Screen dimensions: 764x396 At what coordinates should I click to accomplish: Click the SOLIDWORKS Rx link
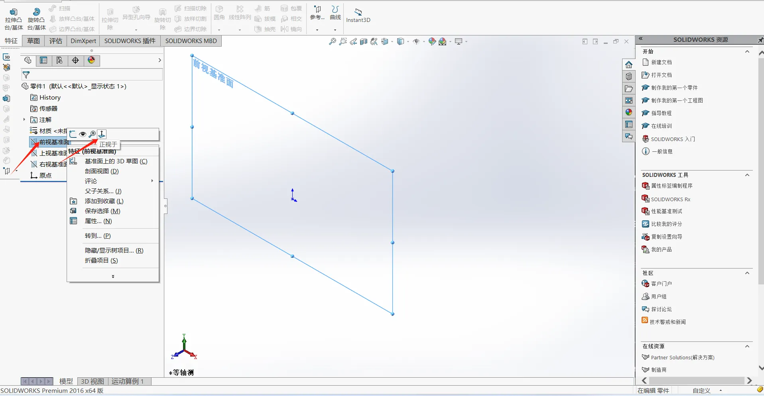coord(671,199)
